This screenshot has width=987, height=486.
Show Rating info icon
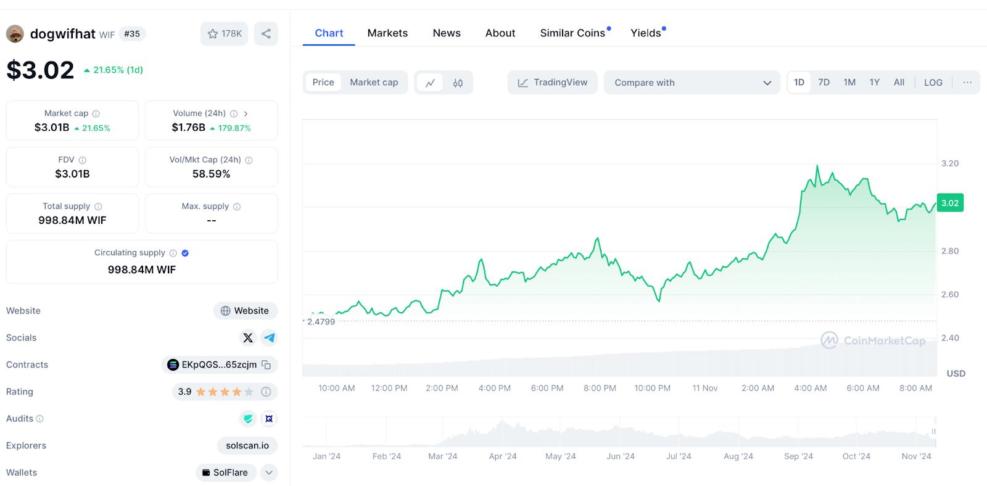(266, 392)
